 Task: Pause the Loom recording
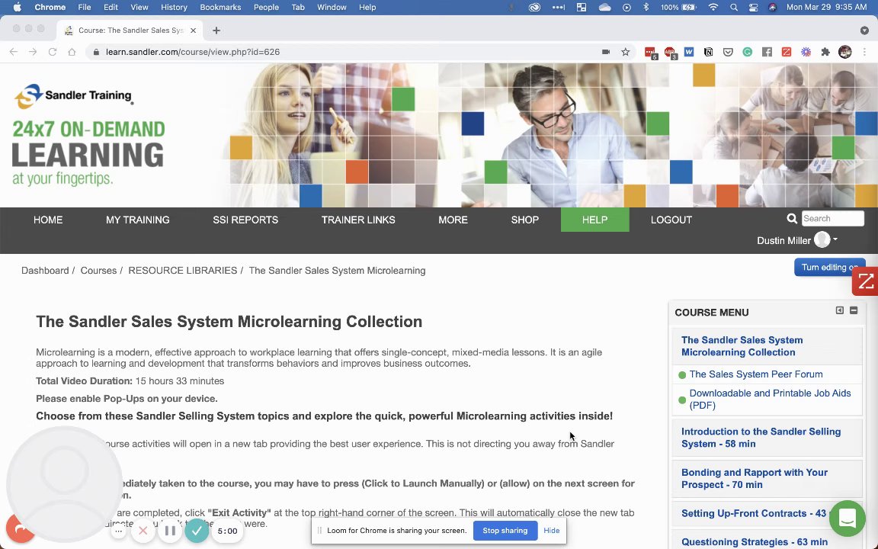point(170,531)
